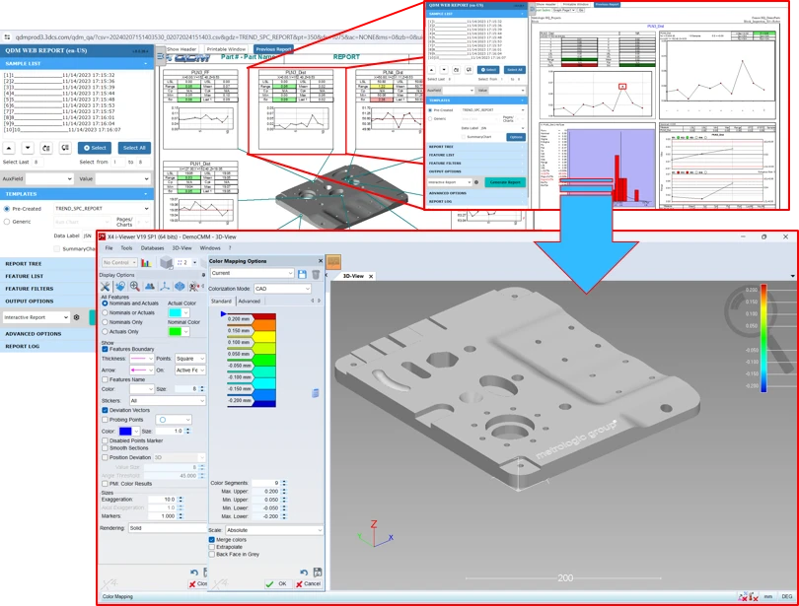The height and width of the screenshot is (606, 799).
Task: Delete color mapping preset with trash icon
Action: click(x=316, y=274)
